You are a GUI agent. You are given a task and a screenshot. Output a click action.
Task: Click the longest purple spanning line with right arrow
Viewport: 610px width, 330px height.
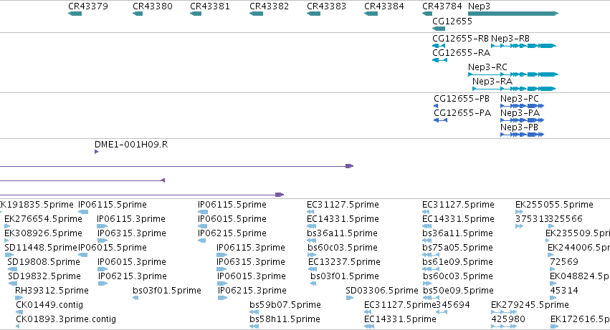click(176, 166)
